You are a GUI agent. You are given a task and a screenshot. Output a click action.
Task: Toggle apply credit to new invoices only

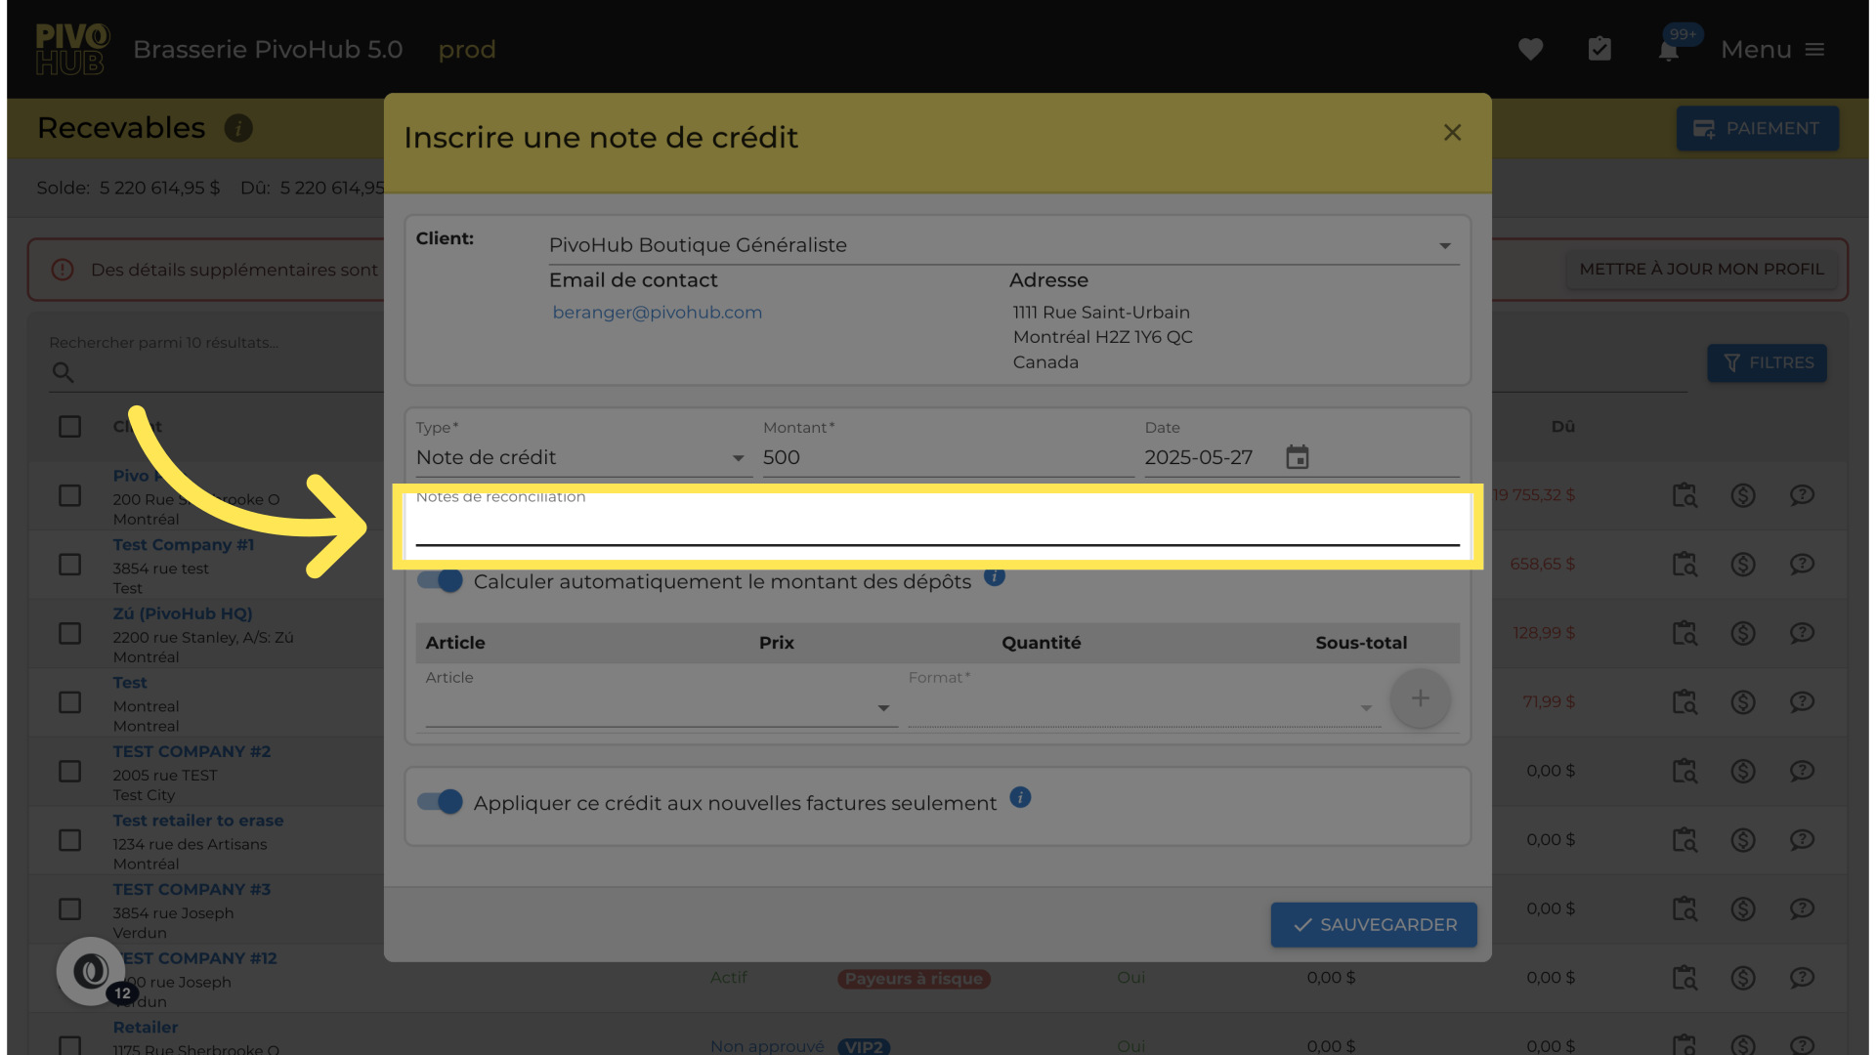(440, 802)
